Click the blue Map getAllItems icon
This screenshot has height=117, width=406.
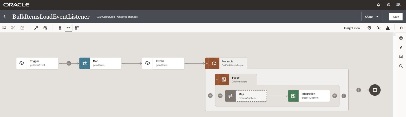pos(84,63)
